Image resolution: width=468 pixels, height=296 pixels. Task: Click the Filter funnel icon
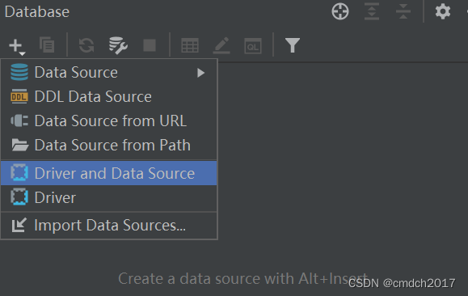tap(293, 45)
